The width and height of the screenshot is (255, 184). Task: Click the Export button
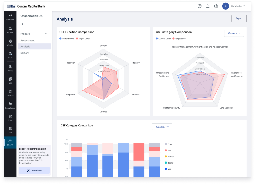click(x=239, y=18)
